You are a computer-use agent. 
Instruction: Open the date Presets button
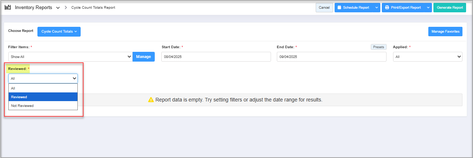tap(379, 47)
